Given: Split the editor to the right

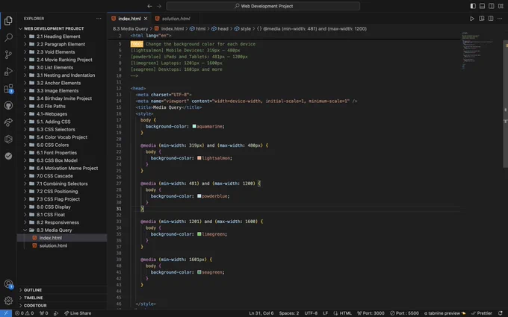Looking at the screenshot, I should pyautogui.click(x=491, y=19).
